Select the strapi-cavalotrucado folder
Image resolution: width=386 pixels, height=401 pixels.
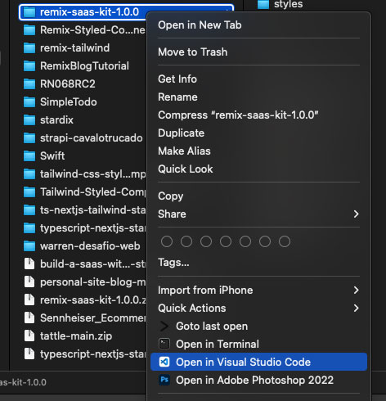pyautogui.click(x=83, y=138)
